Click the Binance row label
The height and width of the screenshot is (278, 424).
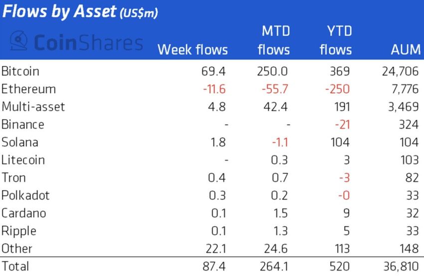pos(23,124)
